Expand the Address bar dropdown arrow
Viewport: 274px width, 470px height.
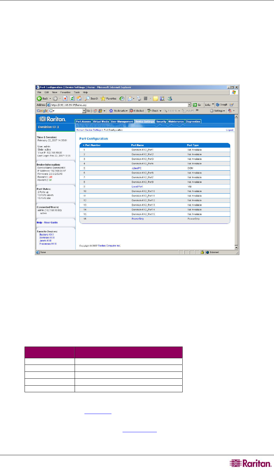[189, 105]
